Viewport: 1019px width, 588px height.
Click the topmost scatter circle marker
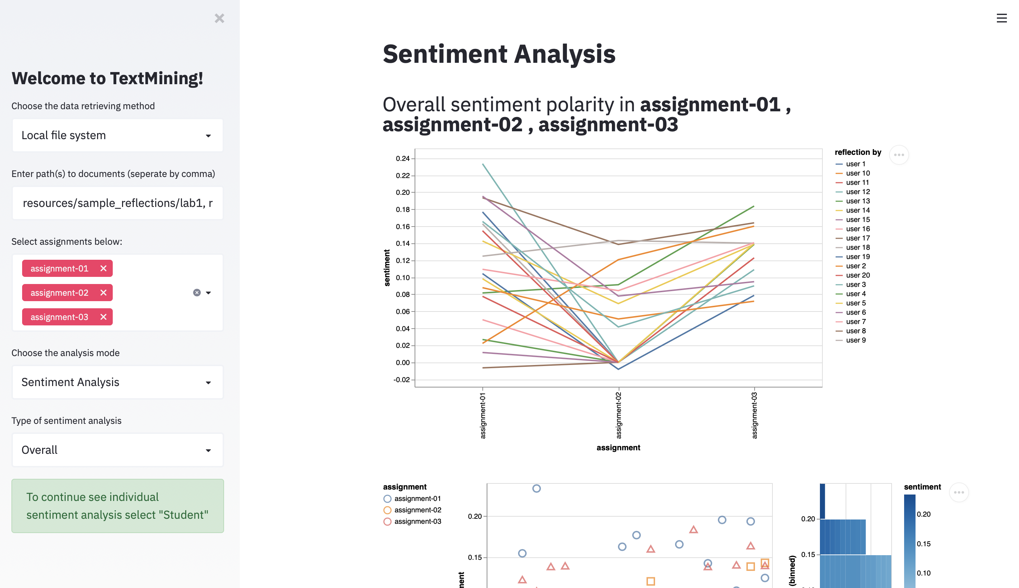point(536,489)
